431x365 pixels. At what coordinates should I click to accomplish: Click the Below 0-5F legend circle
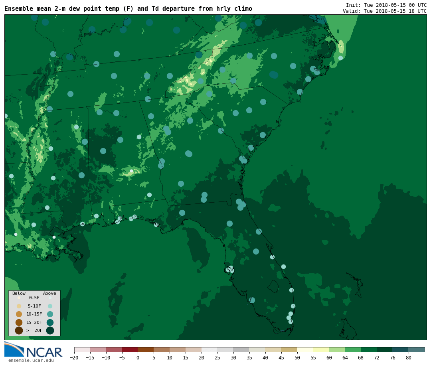19,298
